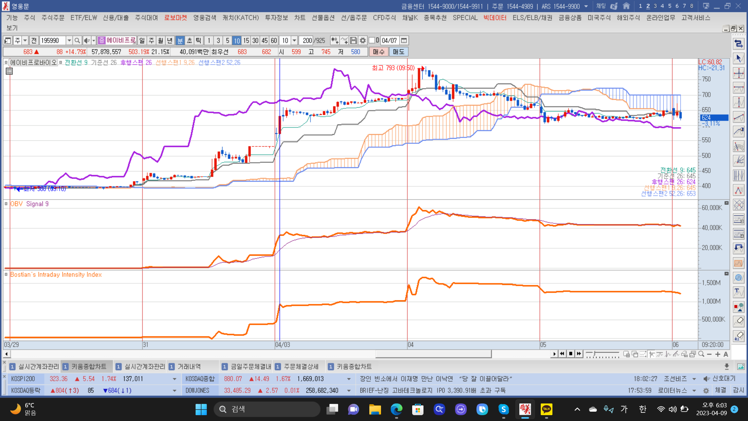
Task: Click the zoom magnifier icon in bottom chart toolbar
Action: (x=701, y=354)
